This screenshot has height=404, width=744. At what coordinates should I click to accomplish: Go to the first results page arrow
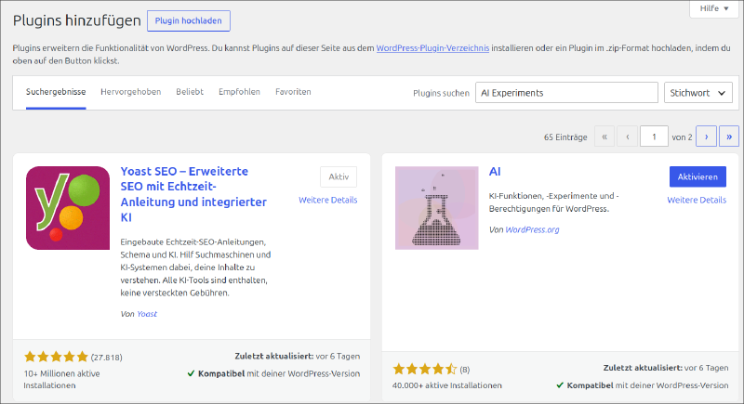pos(604,137)
